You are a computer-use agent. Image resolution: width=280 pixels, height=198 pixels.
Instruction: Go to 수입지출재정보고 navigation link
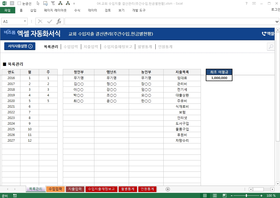tap(118, 47)
